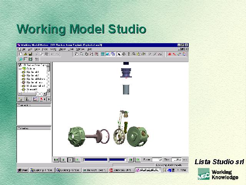Click the Paste clipboard toolbar icon
The width and height of the screenshot is (246, 185).
coord(47,54)
